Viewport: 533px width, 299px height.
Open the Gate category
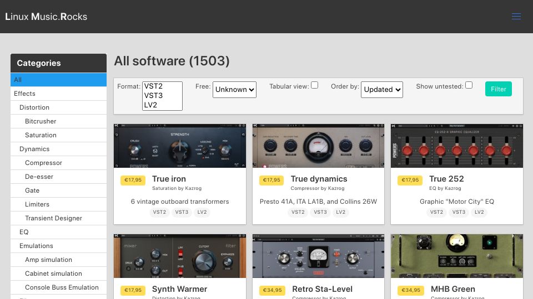(x=58, y=190)
